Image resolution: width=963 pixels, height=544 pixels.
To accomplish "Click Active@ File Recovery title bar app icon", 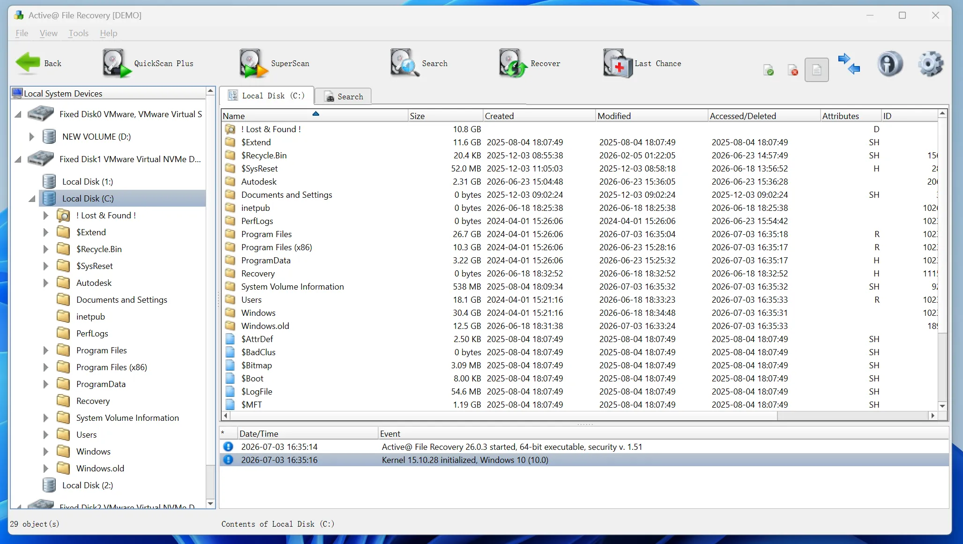I will point(19,15).
